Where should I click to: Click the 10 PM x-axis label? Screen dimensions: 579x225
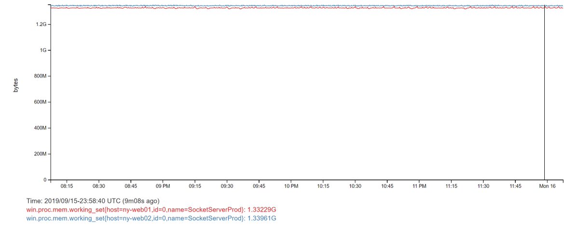[291, 186]
